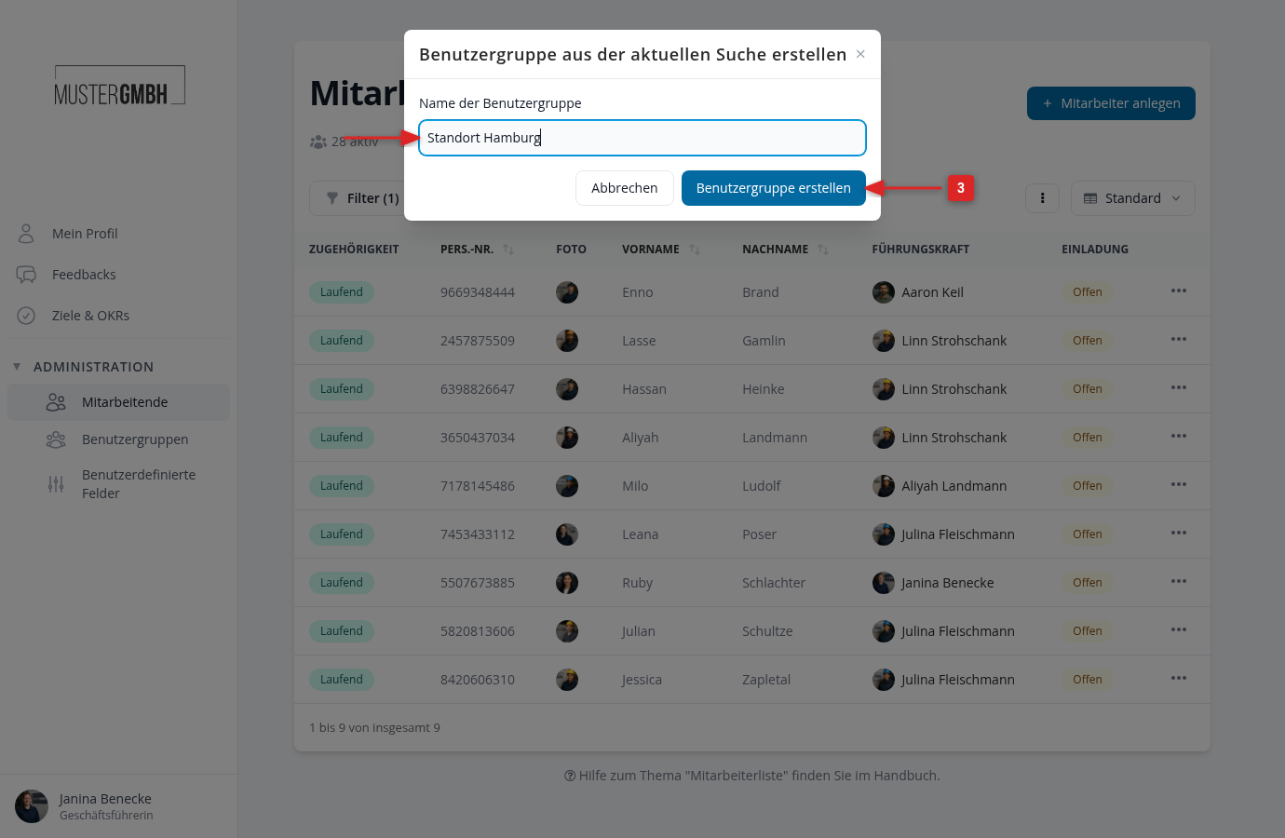Click the Mitarbeitende people icon
This screenshot has width=1285, height=838.
[56, 402]
